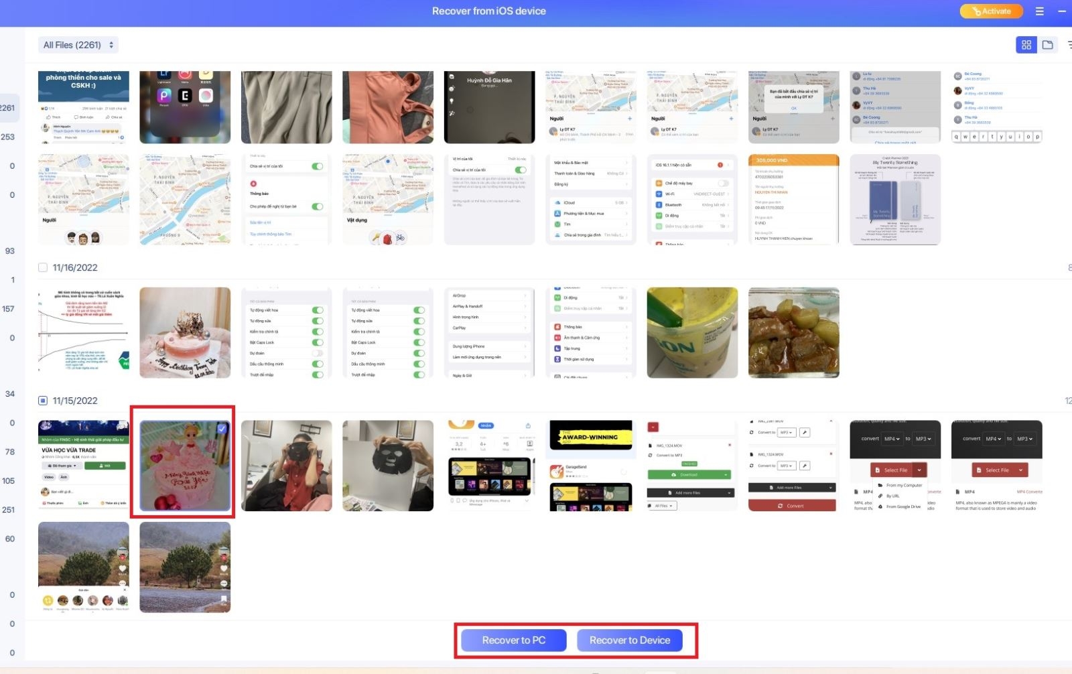
Task: Open the All Files (2261) dropdown
Action: (x=78, y=45)
